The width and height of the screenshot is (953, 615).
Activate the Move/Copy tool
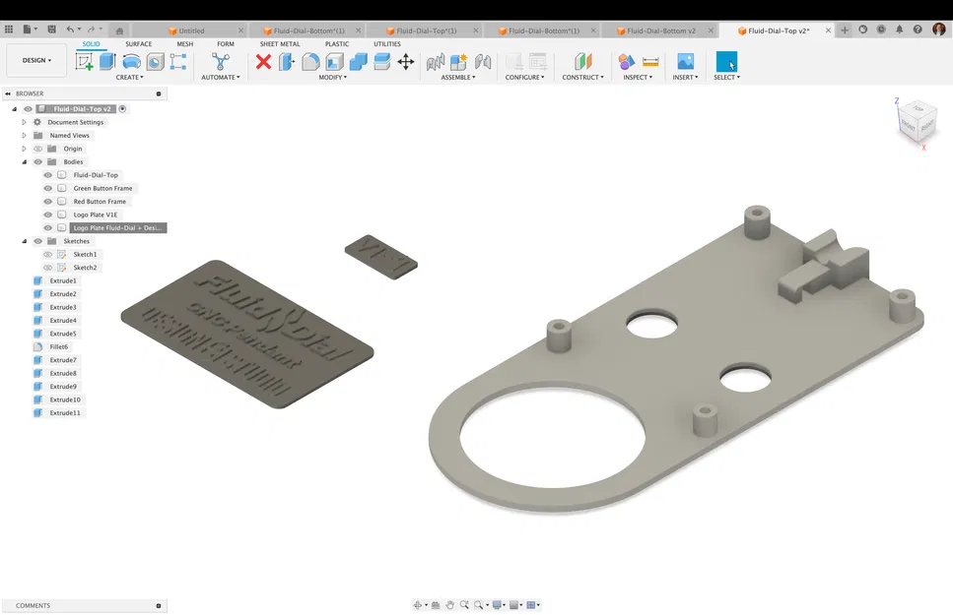click(x=408, y=61)
